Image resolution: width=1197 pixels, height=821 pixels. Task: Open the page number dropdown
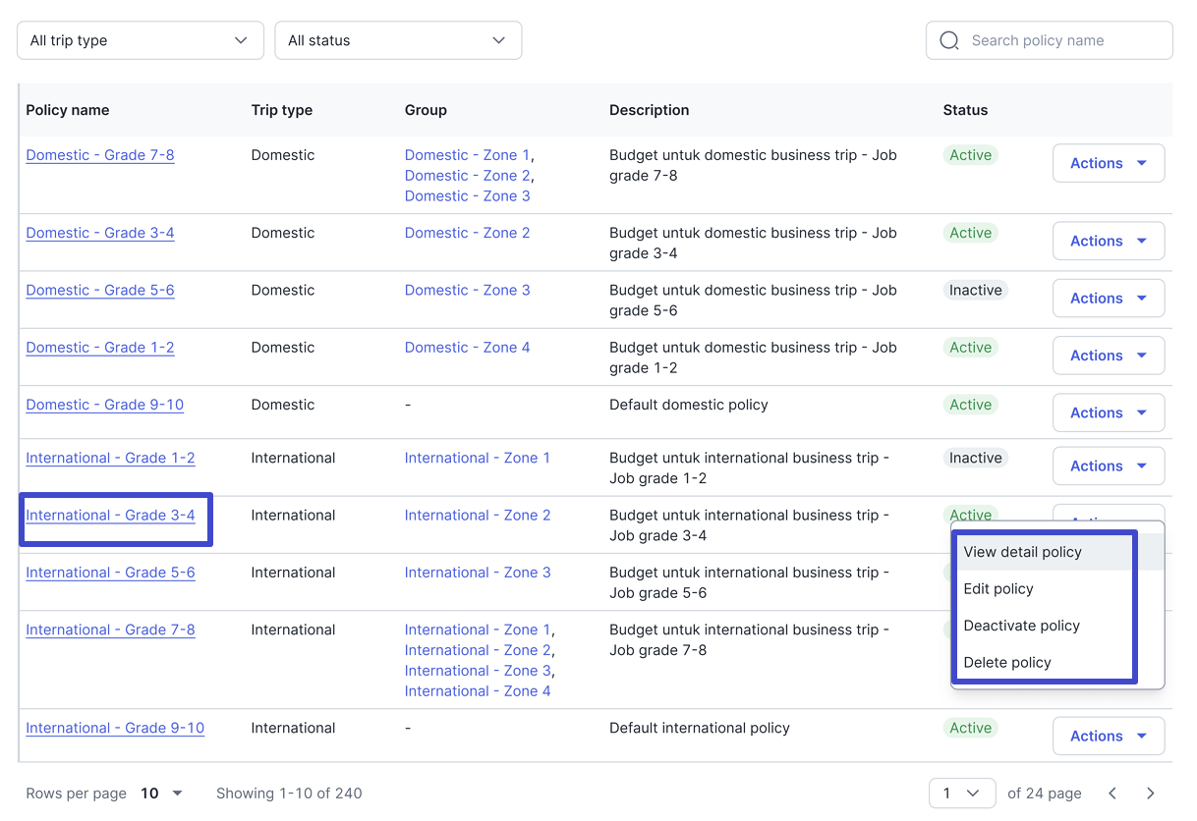961,794
